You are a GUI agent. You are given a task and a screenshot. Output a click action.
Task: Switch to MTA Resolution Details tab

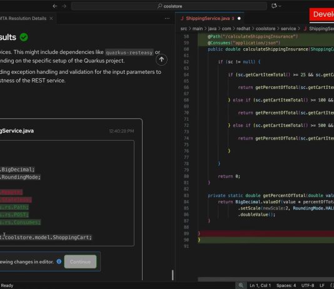(23, 19)
